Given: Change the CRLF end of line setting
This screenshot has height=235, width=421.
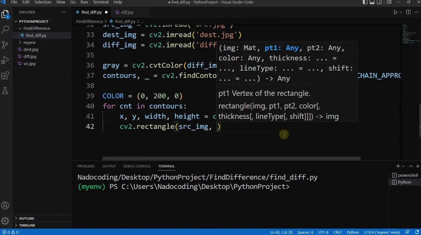Looking at the screenshot, I should pyautogui.click(x=337, y=232).
